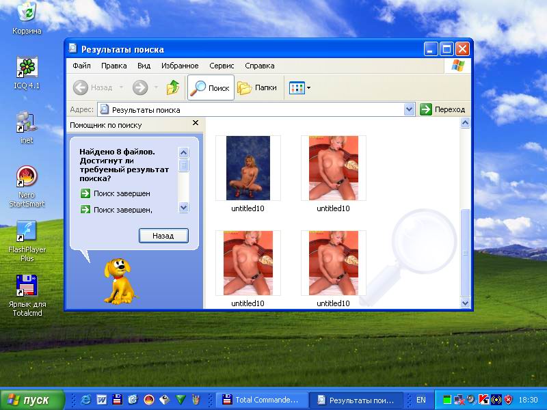This screenshot has height=410, width=547.
Task: Open the Вид menu
Action: click(x=144, y=66)
